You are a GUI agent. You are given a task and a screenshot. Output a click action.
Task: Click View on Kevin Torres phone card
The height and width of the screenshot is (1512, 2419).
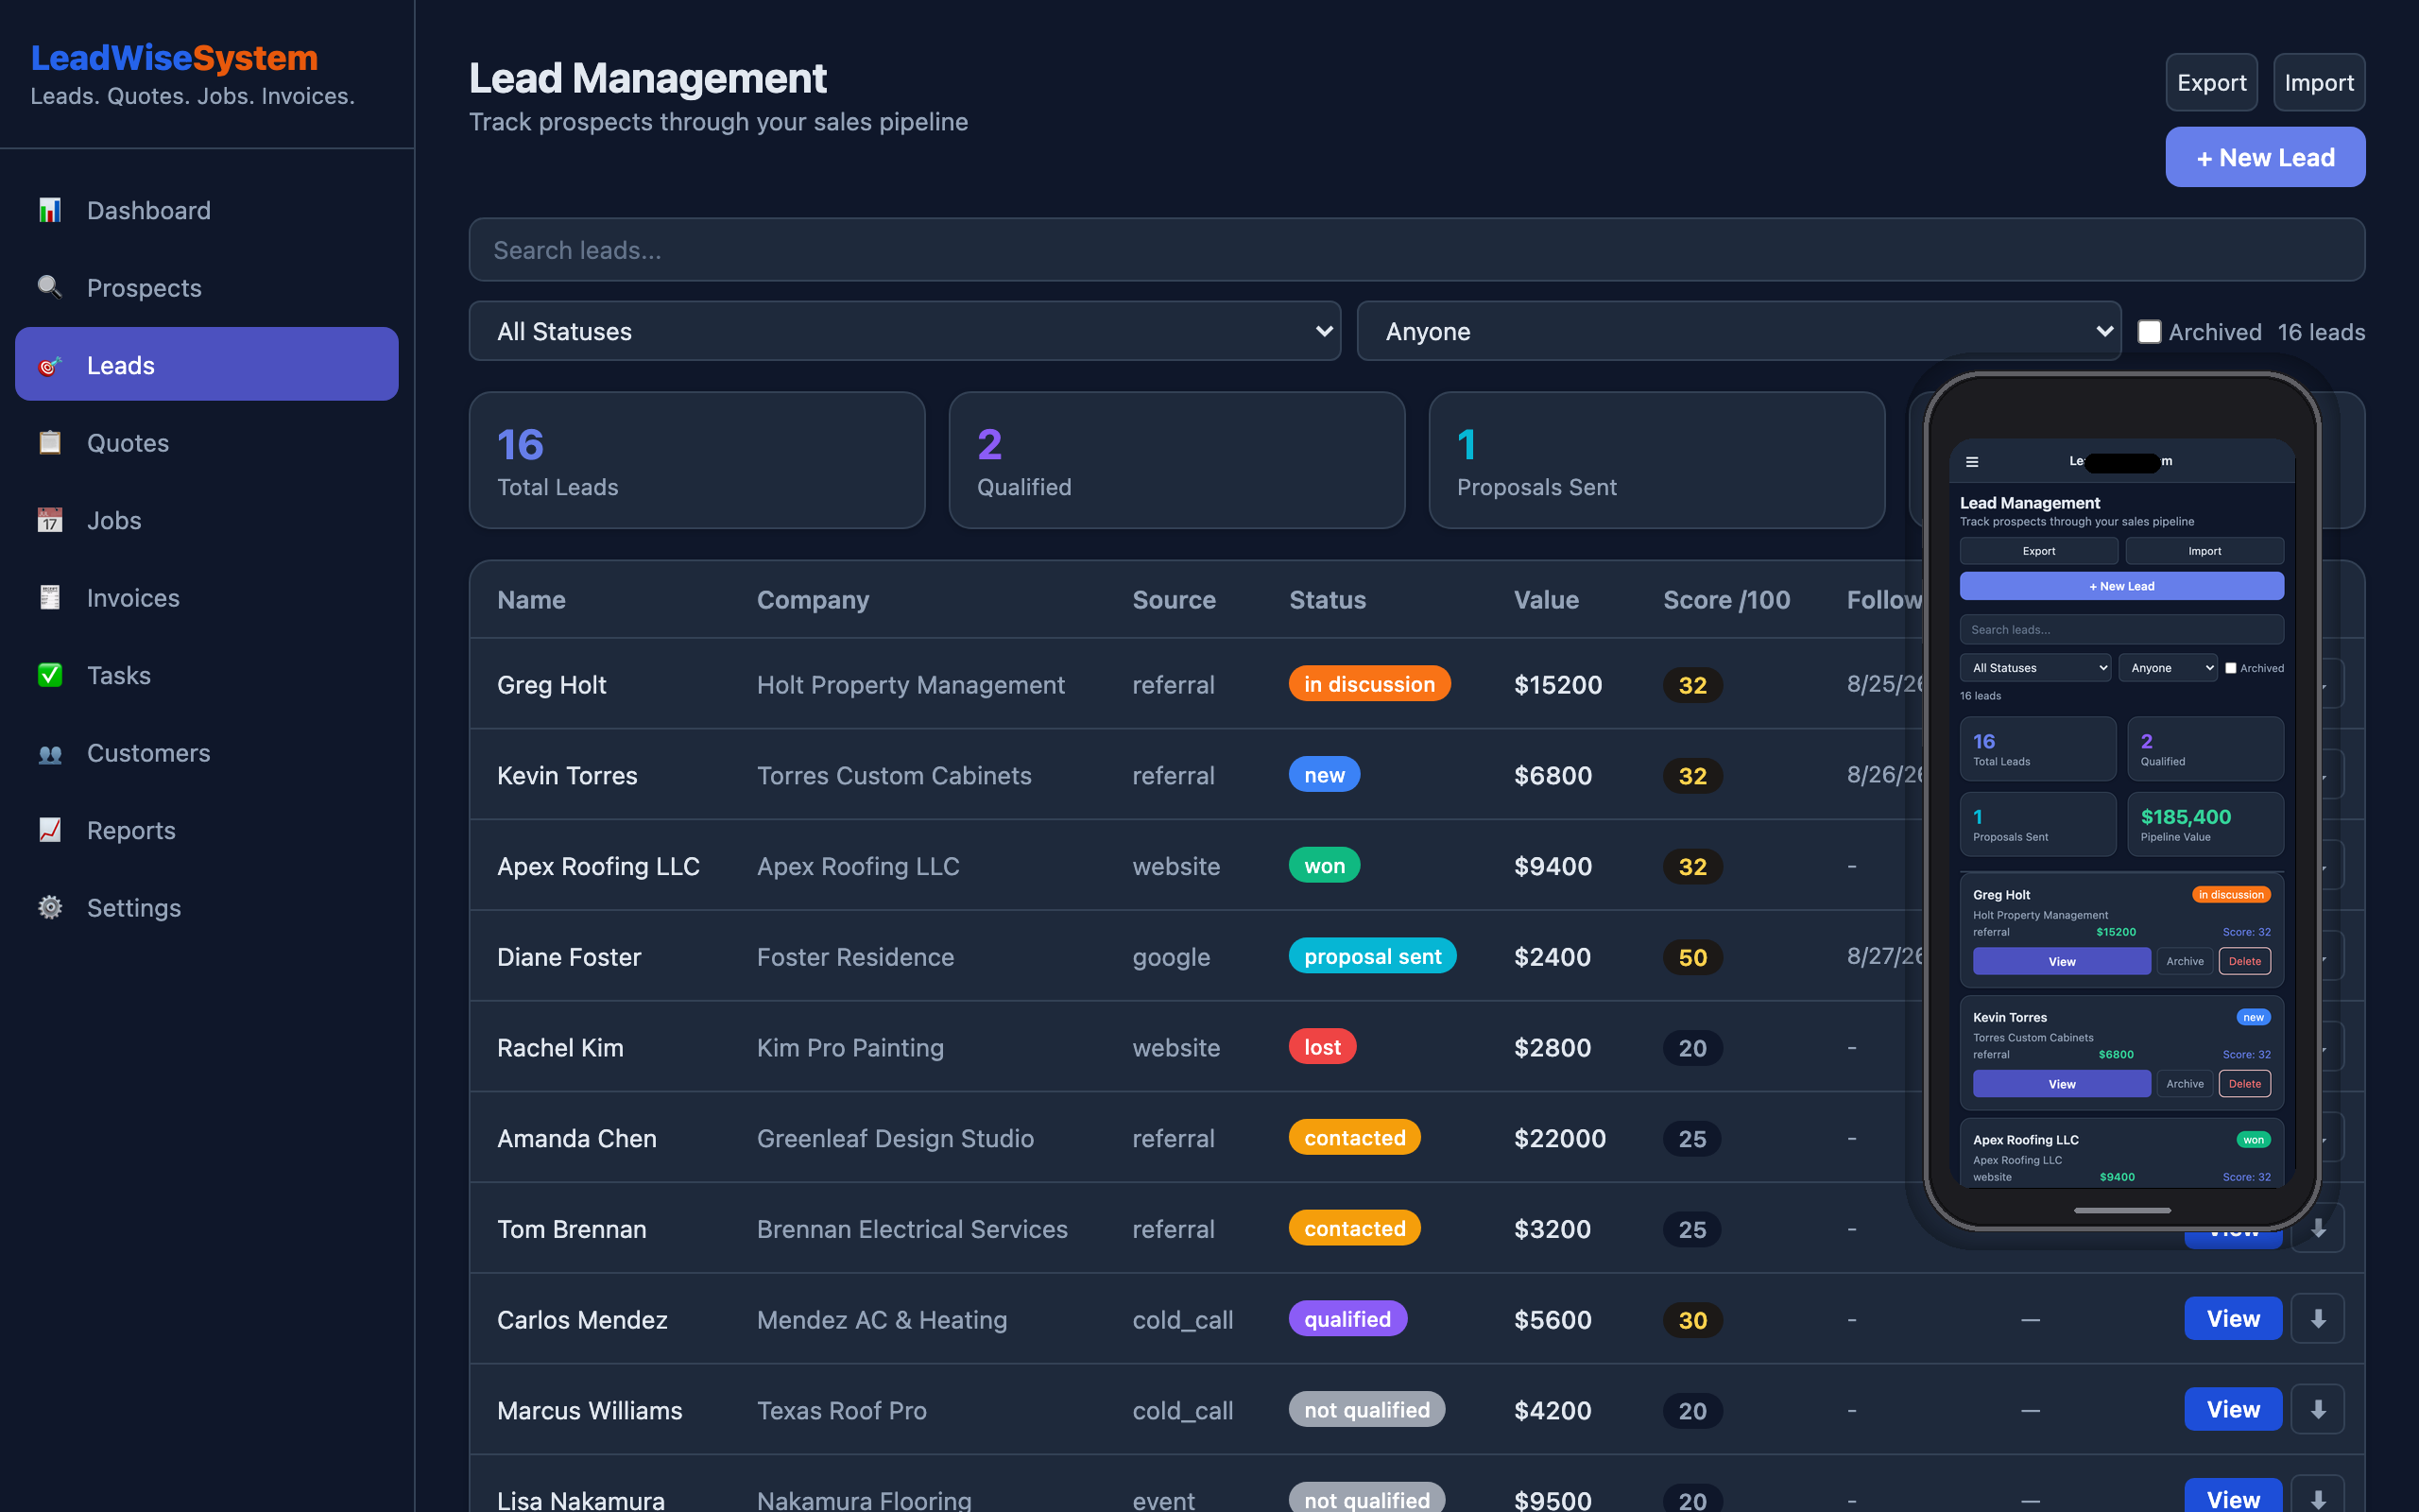2061,1084
